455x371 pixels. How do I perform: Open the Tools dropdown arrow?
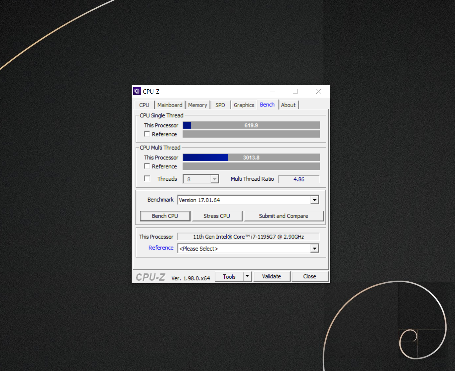pyautogui.click(x=247, y=276)
